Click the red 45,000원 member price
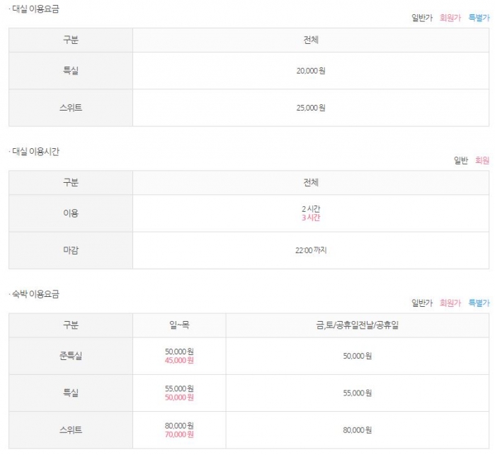Screen dimensions: 495x455 point(179,361)
